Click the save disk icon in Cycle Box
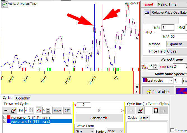The width and height of the screenshot is (187, 133). pyautogui.click(x=156, y=110)
